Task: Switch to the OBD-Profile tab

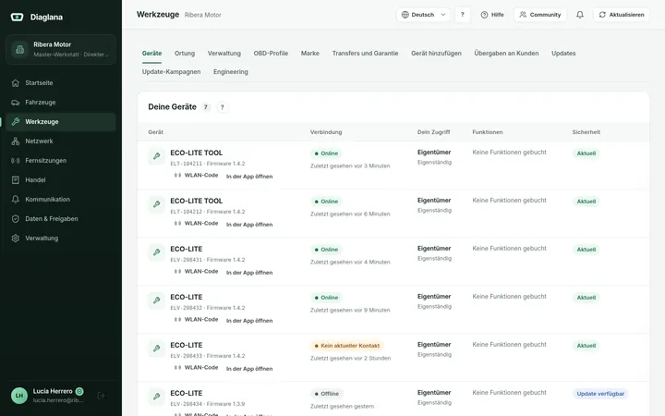Action: 271,54
